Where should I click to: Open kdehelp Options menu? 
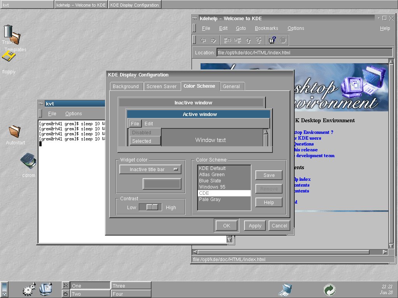point(296,28)
